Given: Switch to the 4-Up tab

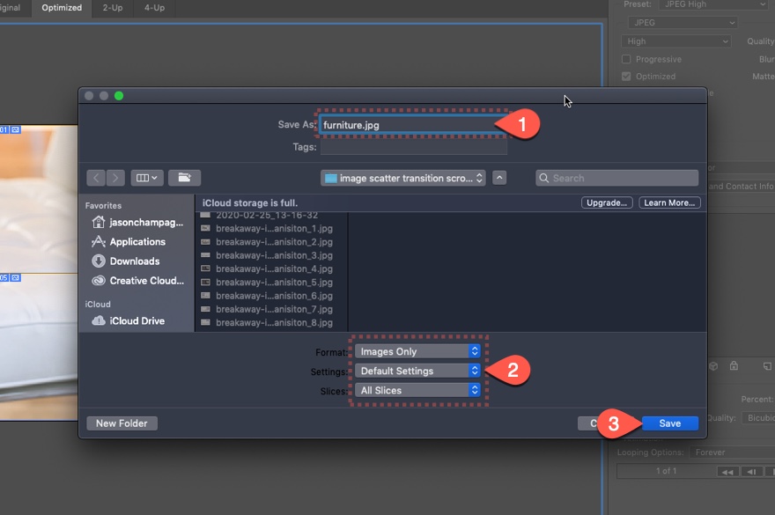Looking at the screenshot, I should click(x=155, y=8).
